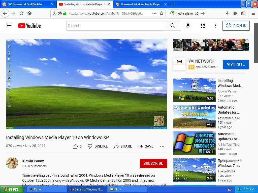Submit the search bar query arrow
The height and width of the screenshot is (193, 258).
tap(203, 14)
